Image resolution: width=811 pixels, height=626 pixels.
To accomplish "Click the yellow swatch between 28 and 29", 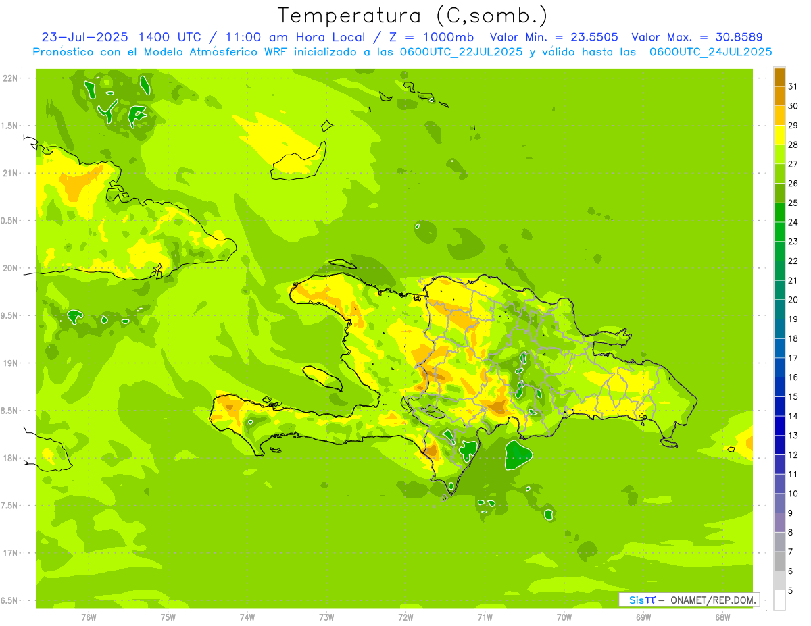I will pos(779,135).
